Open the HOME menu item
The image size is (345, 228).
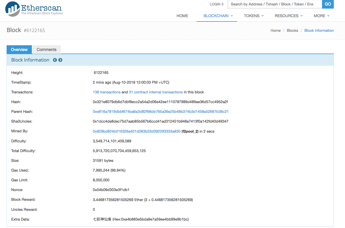point(182,16)
